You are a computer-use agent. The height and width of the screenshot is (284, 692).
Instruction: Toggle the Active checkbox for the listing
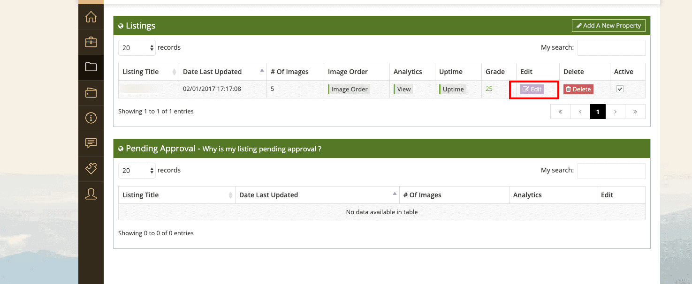click(620, 89)
